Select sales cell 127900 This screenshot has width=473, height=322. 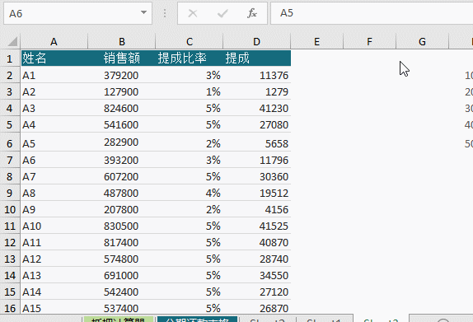(x=122, y=91)
